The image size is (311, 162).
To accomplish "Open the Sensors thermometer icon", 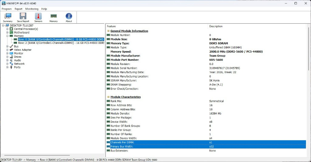I will click(38, 17).
